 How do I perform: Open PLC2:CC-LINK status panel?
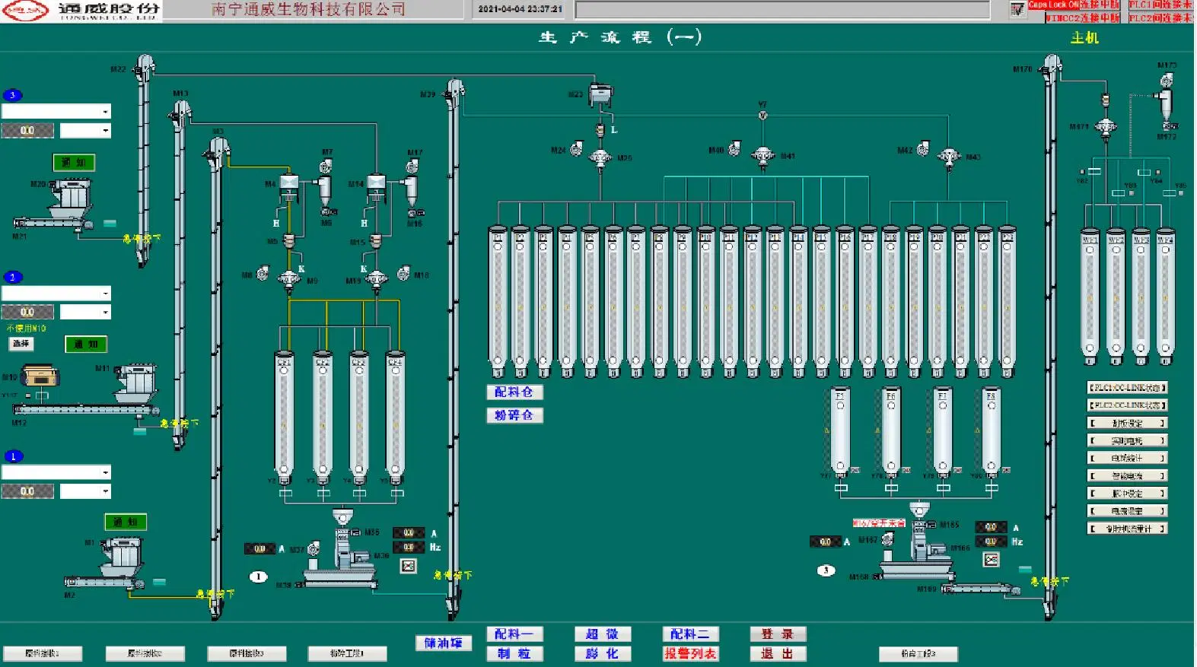(x=1127, y=405)
